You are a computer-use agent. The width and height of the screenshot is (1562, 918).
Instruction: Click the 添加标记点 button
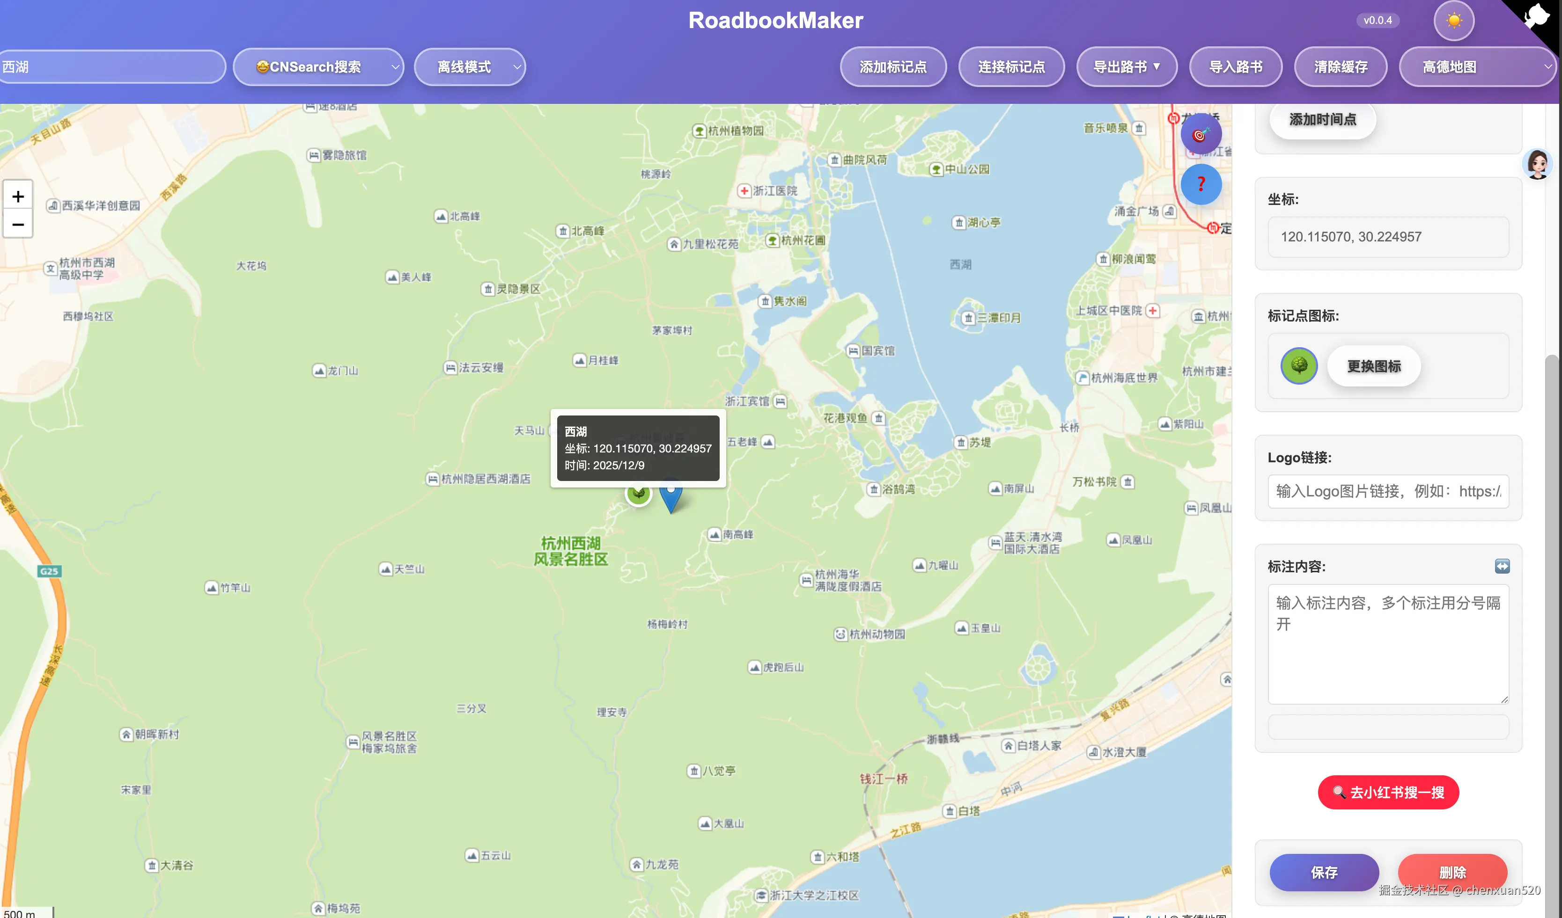click(x=892, y=67)
